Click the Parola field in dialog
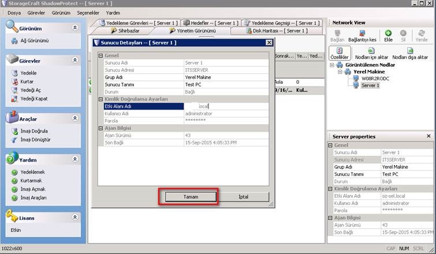The width and height of the screenshot is (436, 254). tap(226, 121)
